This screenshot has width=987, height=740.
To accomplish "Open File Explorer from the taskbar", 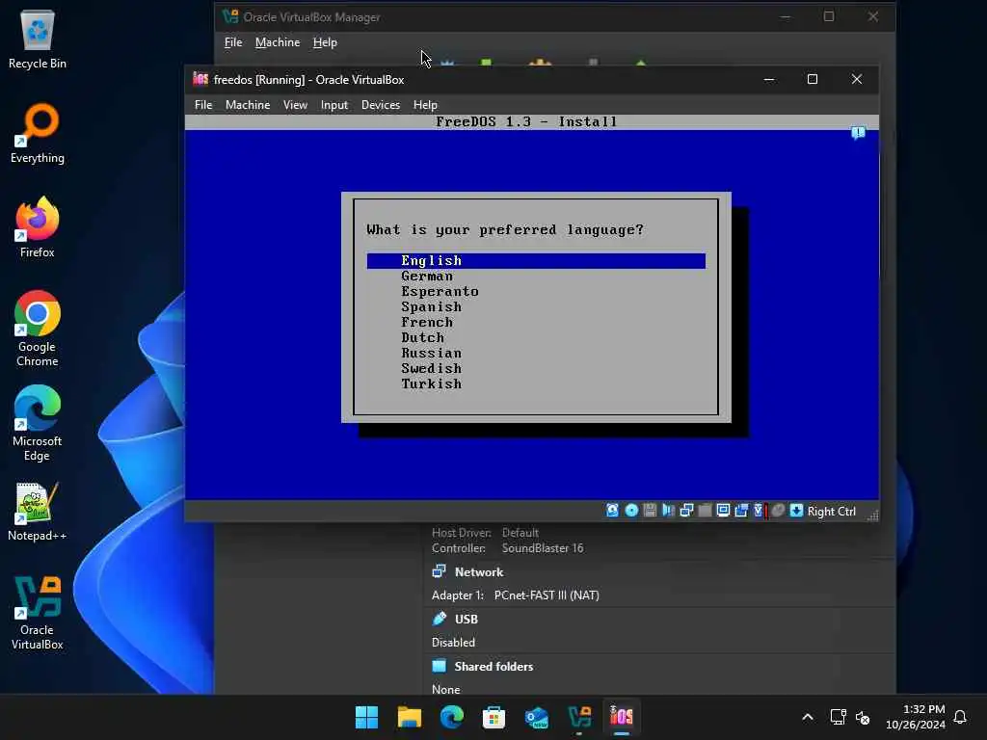I will tap(409, 717).
